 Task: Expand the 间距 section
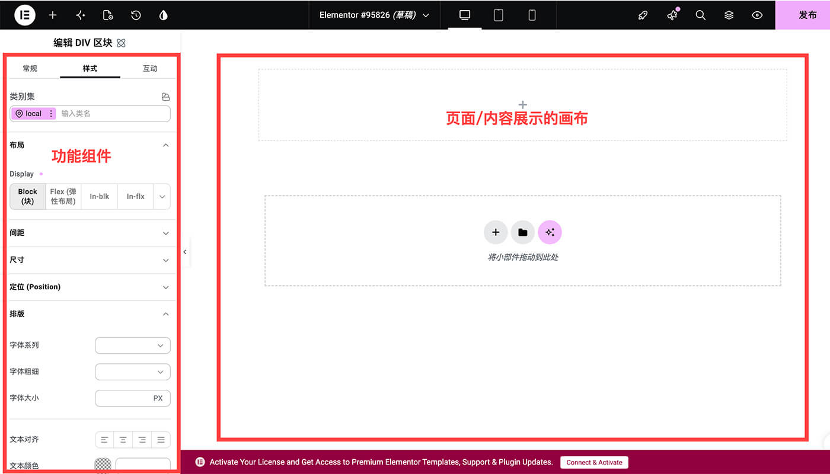(90, 233)
